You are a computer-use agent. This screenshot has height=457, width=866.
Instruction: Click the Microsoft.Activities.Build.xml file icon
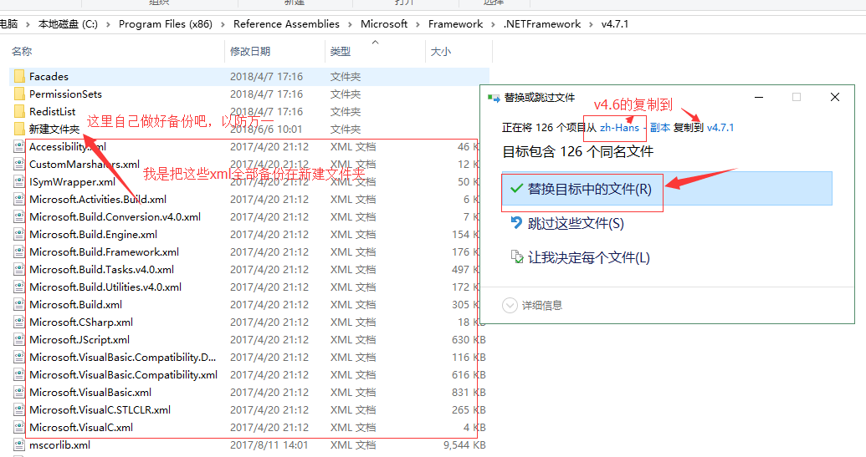pyautogui.click(x=19, y=199)
